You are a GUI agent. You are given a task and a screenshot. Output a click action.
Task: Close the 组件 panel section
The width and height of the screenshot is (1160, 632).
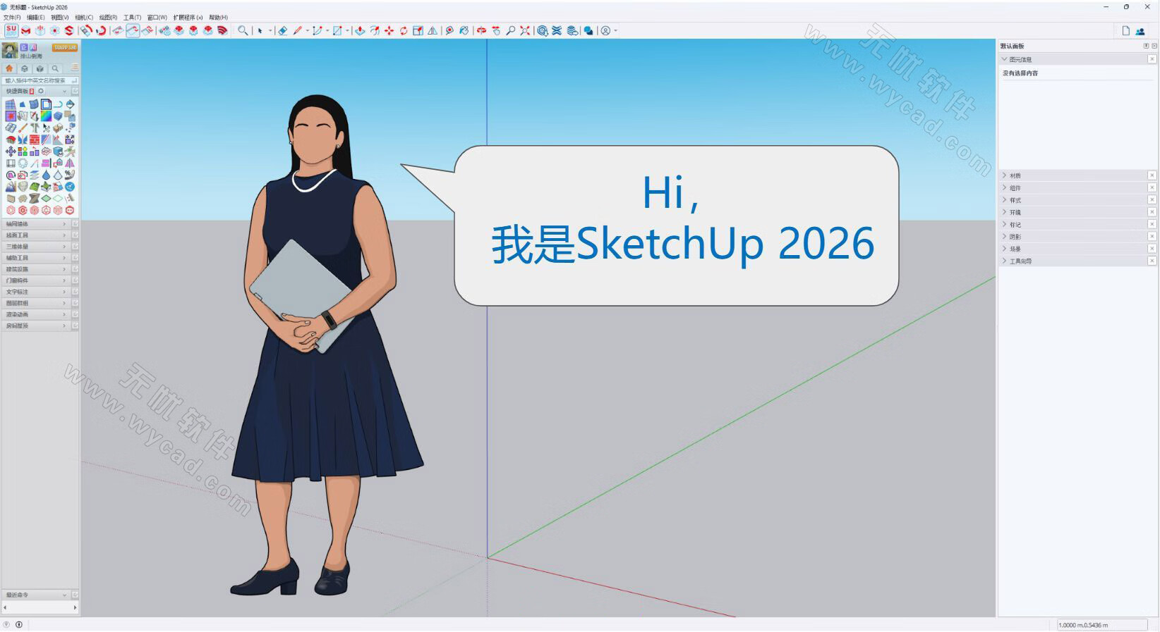pyautogui.click(x=1152, y=187)
